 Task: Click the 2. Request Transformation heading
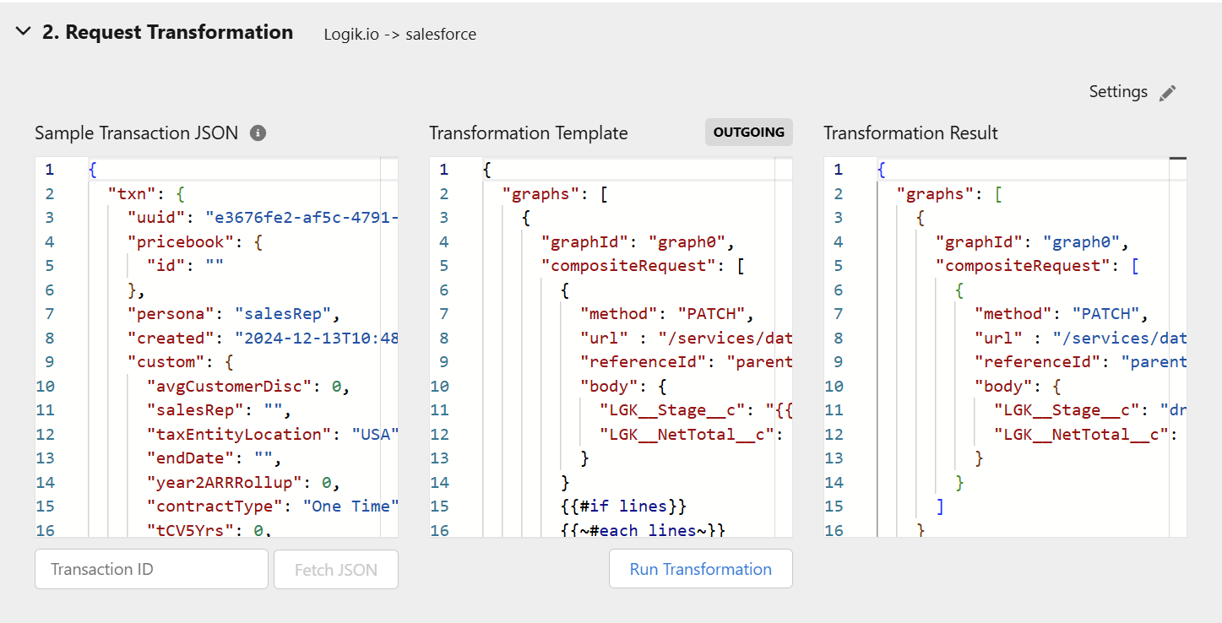(x=168, y=32)
